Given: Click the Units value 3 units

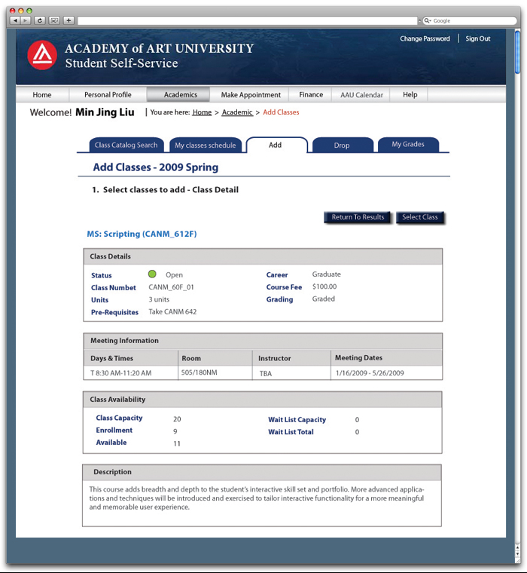Looking at the screenshot, I should [159, 299].
